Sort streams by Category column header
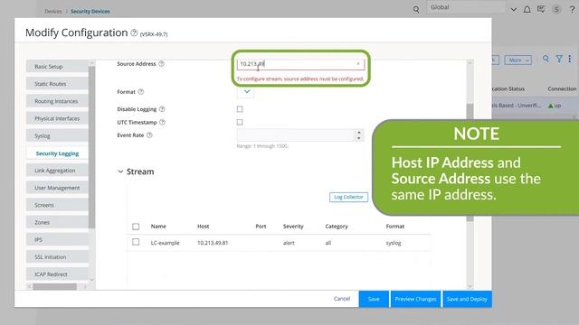 [x=337, y=227]
